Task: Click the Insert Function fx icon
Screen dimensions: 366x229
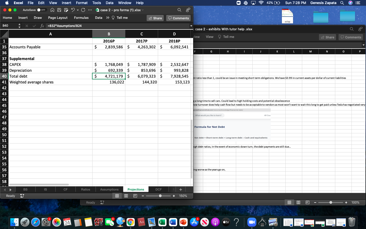Action: click(x=42, y=26)
